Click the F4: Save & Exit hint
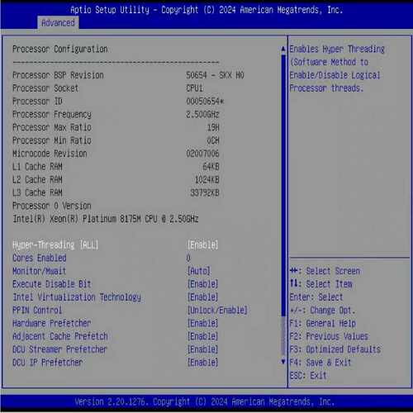 320,363
